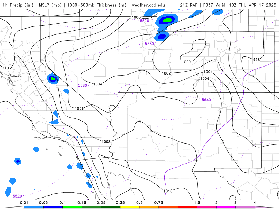The image size is (279, 209).
Task: Select legend value 0.01
Action: coord(24,203)
